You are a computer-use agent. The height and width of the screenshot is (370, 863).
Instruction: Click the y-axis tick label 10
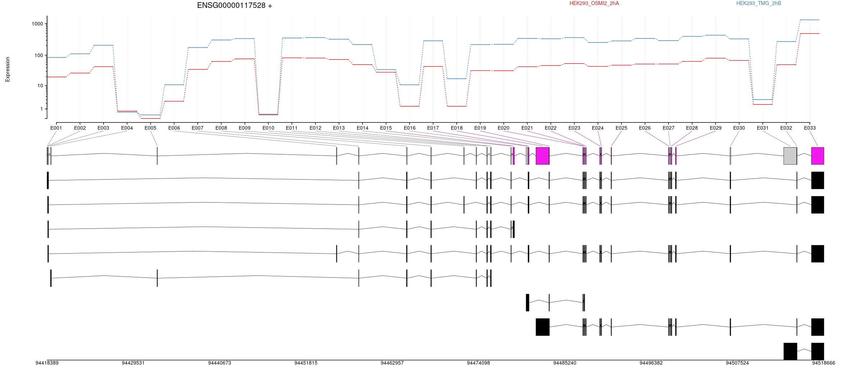coord(40,85)
